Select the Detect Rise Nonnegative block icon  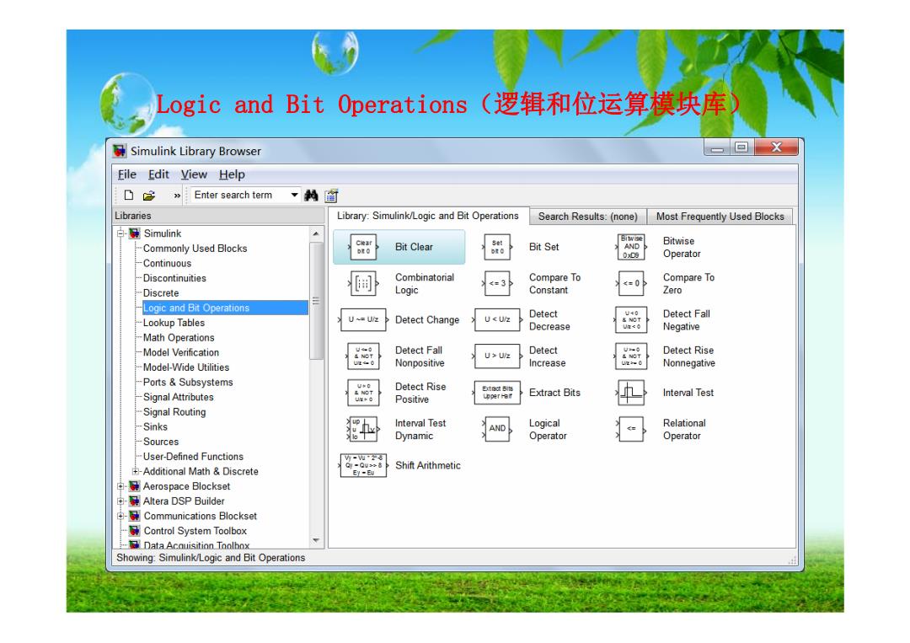[x=631, y=356]
